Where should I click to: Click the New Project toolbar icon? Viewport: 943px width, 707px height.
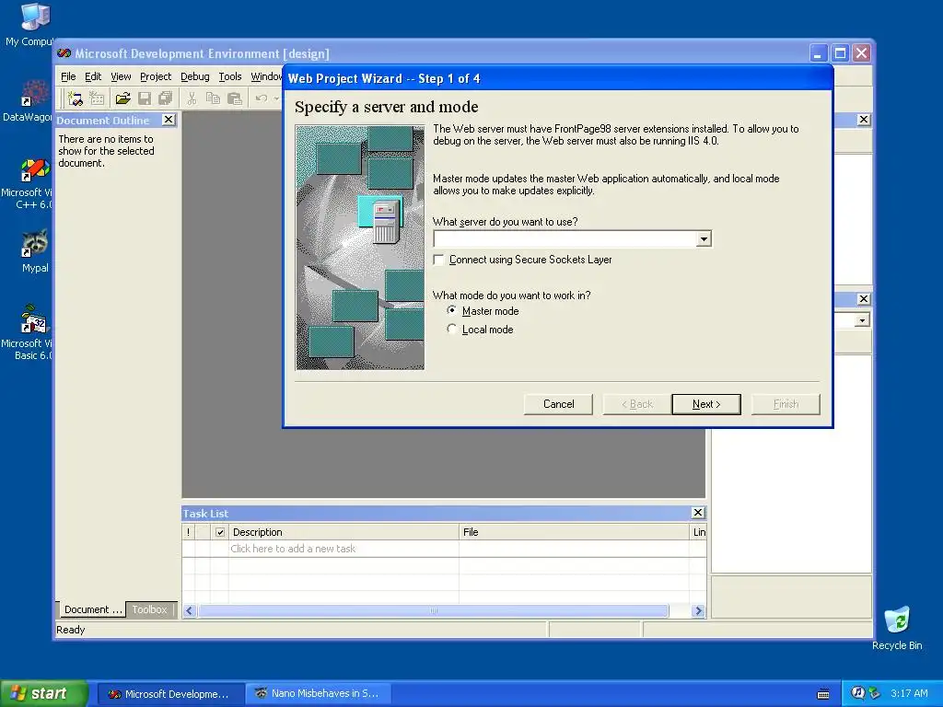[76, 98]
